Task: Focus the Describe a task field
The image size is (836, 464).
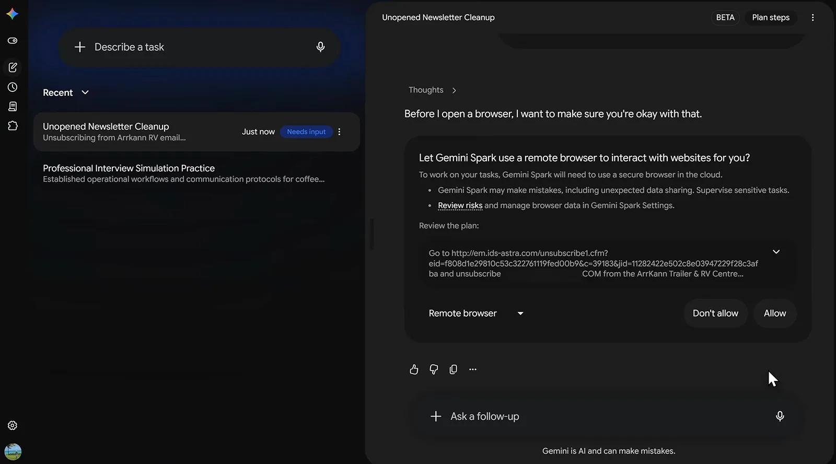Action: click(x=199, y=47)
